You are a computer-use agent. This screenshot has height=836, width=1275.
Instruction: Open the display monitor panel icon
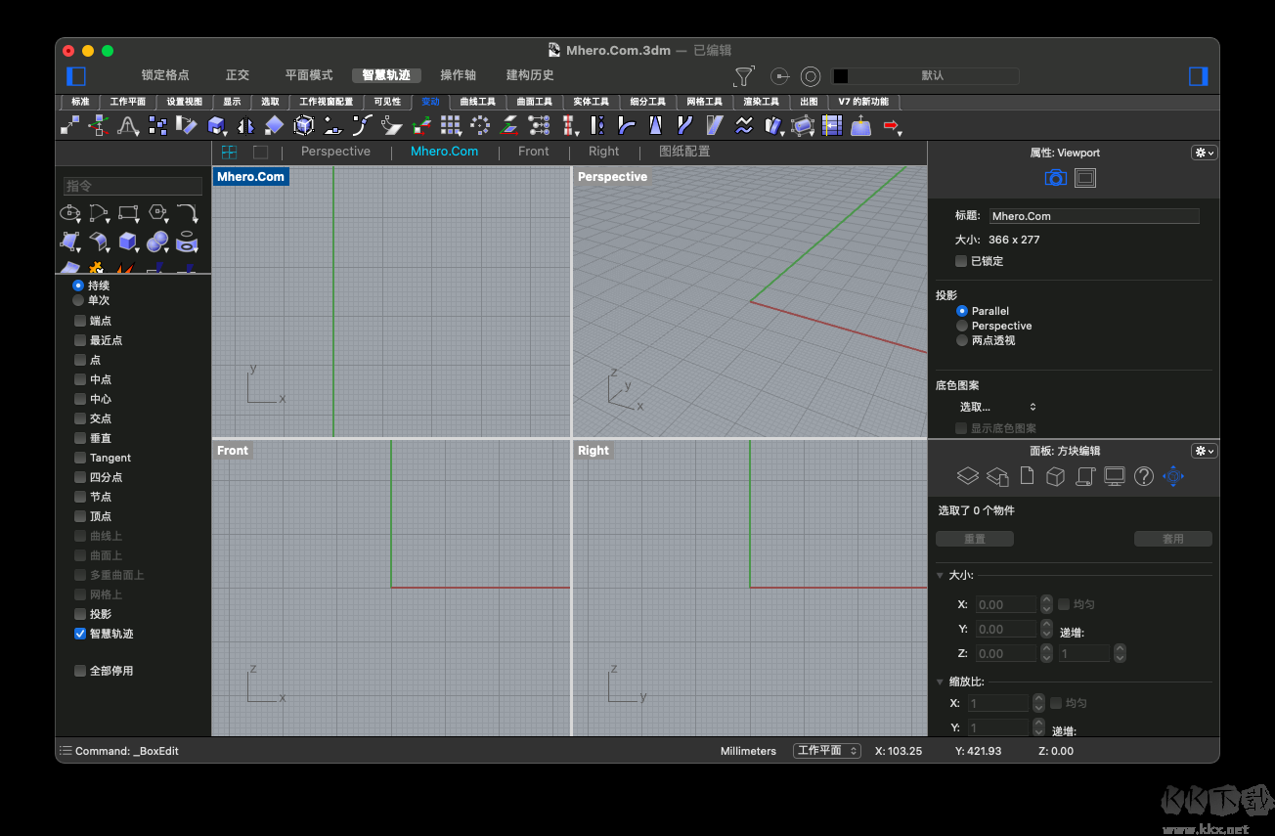[x=1115, y=476]
